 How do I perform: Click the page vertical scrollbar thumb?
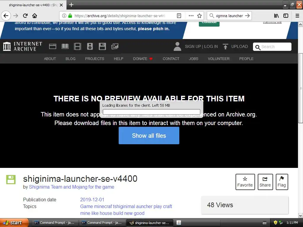tap(300, 88)
